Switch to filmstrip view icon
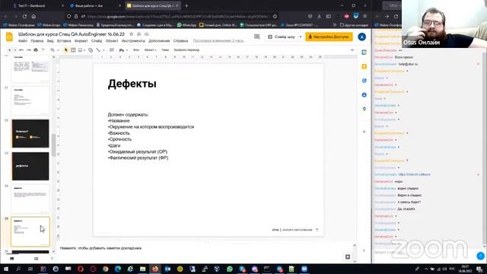The image size is (487, 274). 12,259
